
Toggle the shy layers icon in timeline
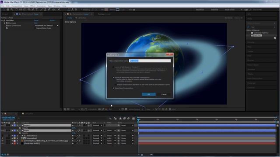pyautogui.click(x=120, y=118)
